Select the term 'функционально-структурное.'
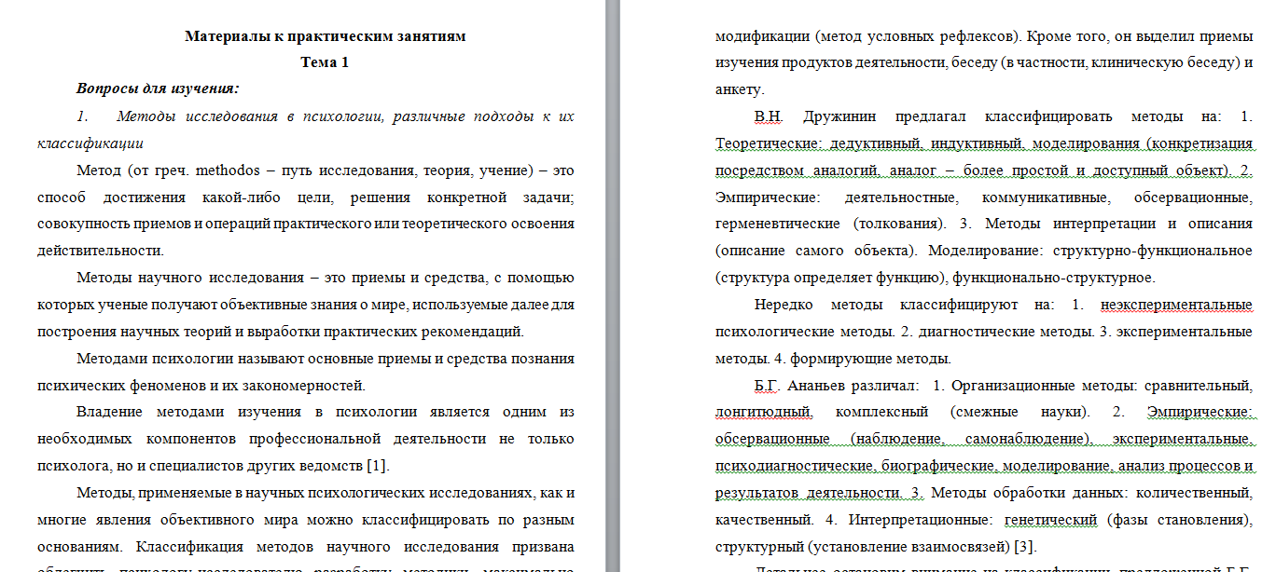The height and width of the screenshot is (572, 1276). pos(1055,278)
